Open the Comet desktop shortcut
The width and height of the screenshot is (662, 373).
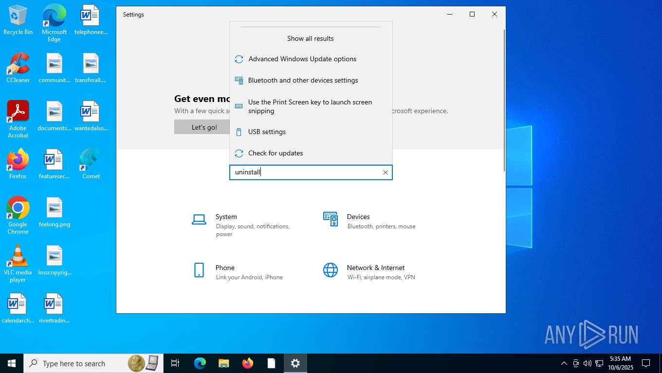(x=91, y=164)
